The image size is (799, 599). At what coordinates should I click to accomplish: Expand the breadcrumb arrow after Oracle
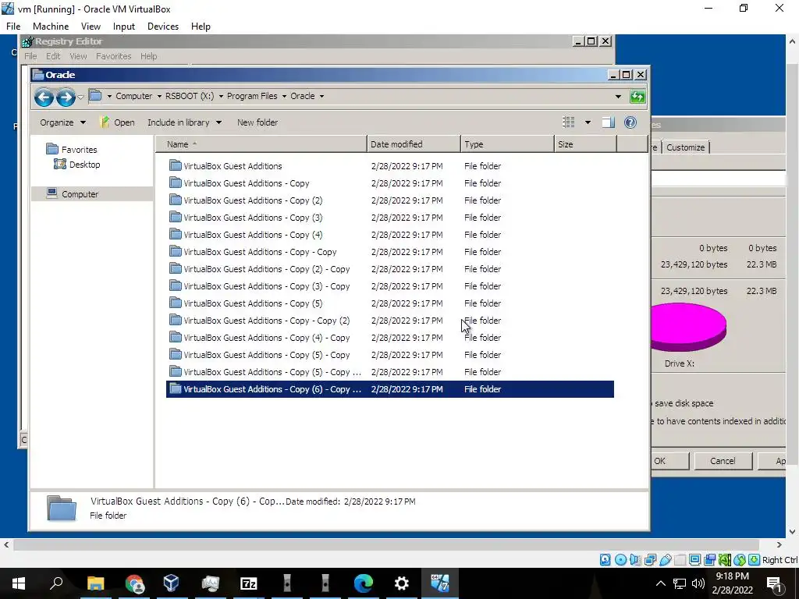pyautogui.click(x=321, y=96)
